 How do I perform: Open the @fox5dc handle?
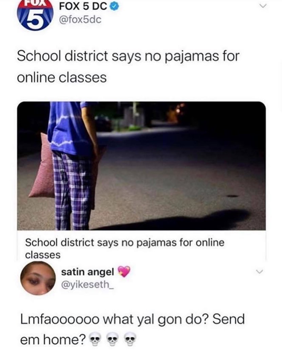click(80, 20)
